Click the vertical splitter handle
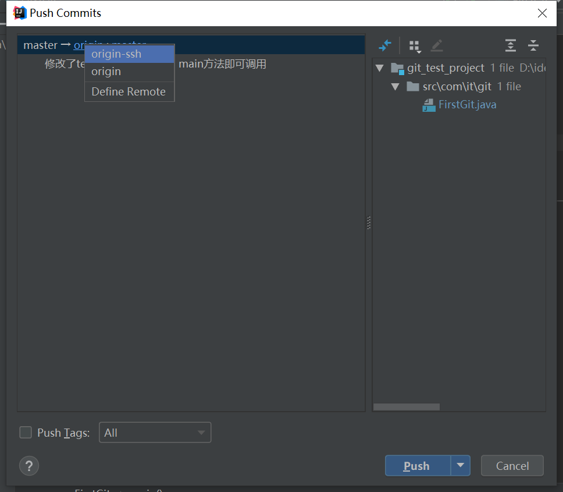The image size is (563, 492). click(x=369, y=223)
